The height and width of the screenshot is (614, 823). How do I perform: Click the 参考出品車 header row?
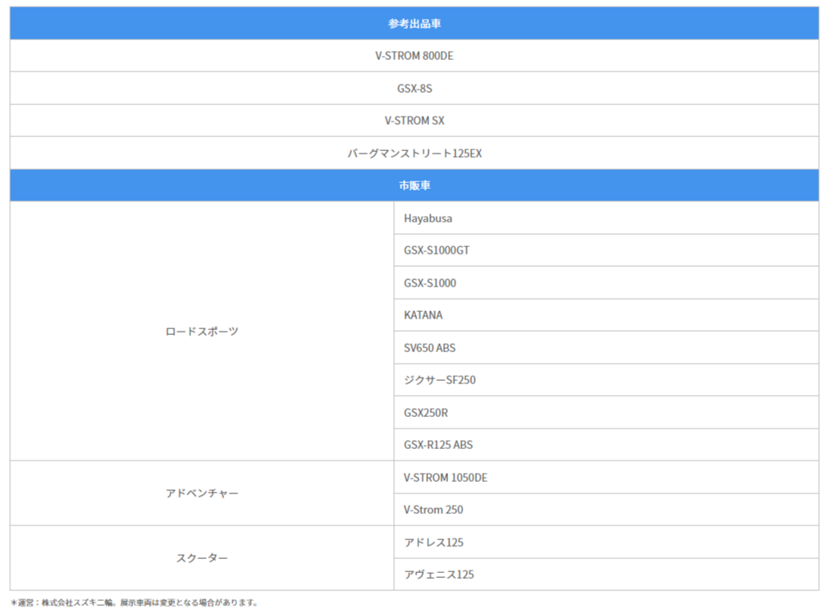click(414, 24)
